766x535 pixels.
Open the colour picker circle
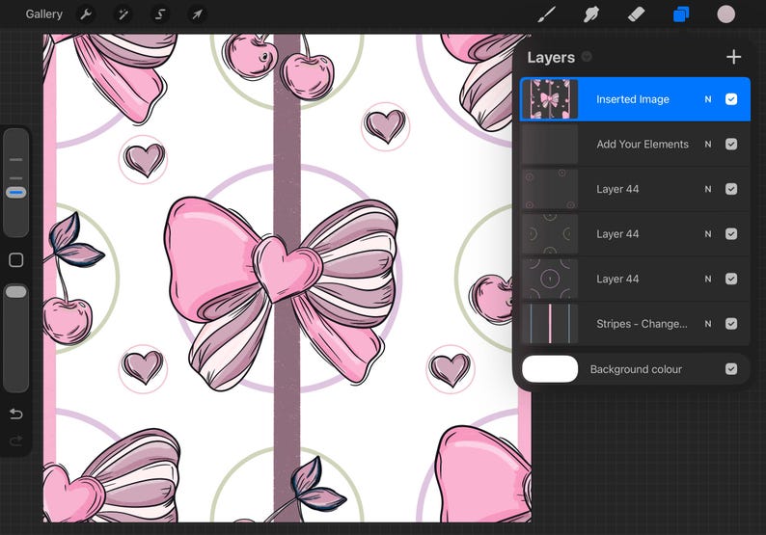click(725, 14)
